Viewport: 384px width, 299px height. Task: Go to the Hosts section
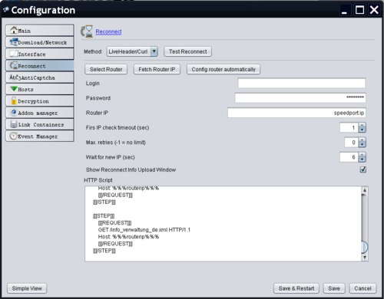[x=40, y=90]
